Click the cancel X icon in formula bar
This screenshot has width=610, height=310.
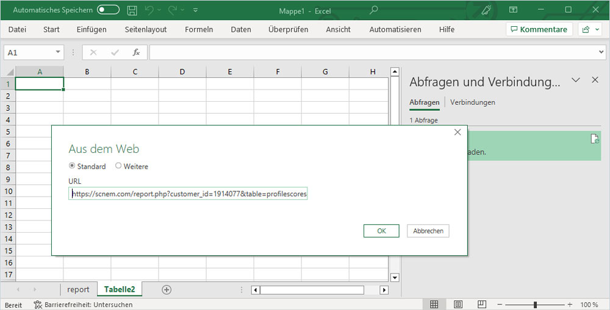point(93,52)
